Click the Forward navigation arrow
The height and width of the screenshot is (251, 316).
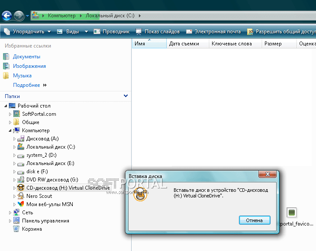tap(19, 16)
